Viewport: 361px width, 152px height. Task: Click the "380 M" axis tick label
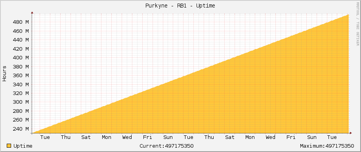pyautogui.click(x=21, y=66)
